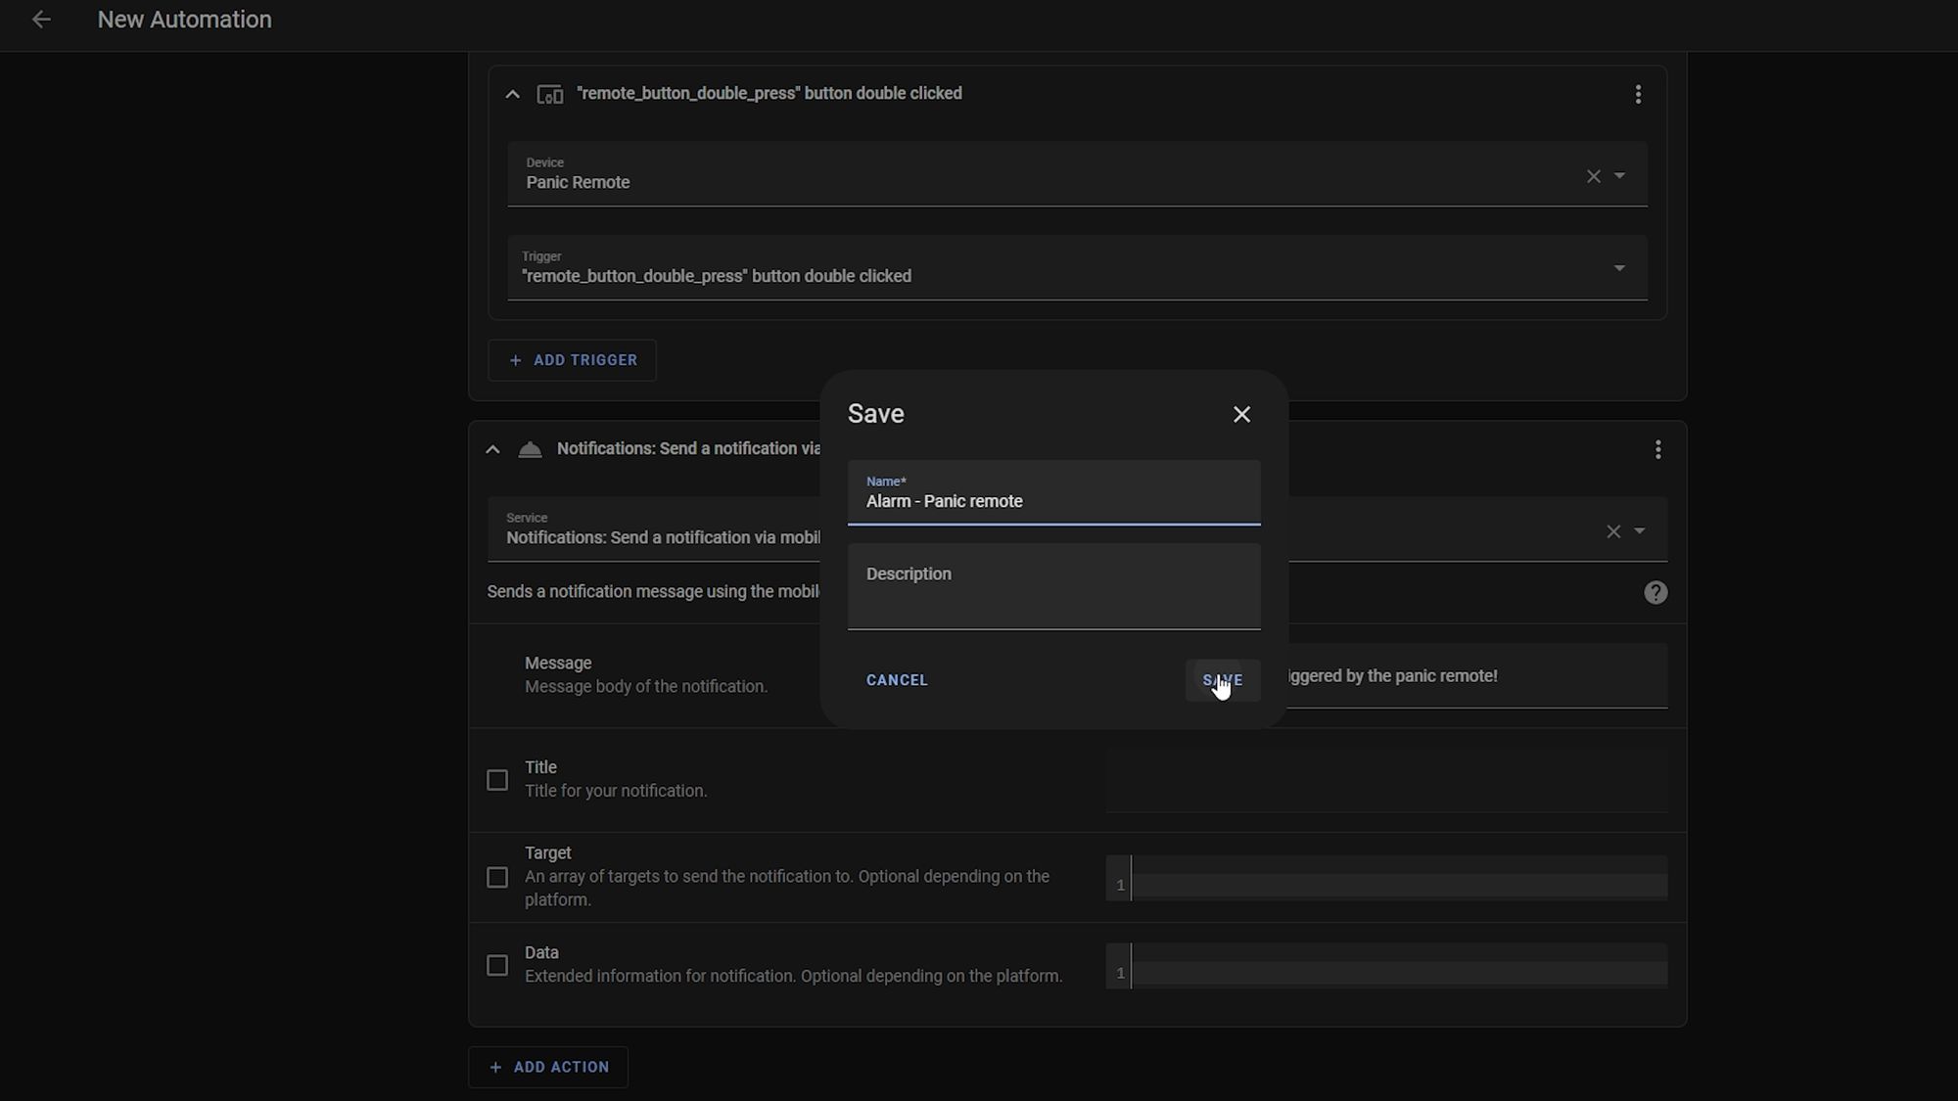
Task: Click Cancel in the Save dialog
Action: click(897, 680)
